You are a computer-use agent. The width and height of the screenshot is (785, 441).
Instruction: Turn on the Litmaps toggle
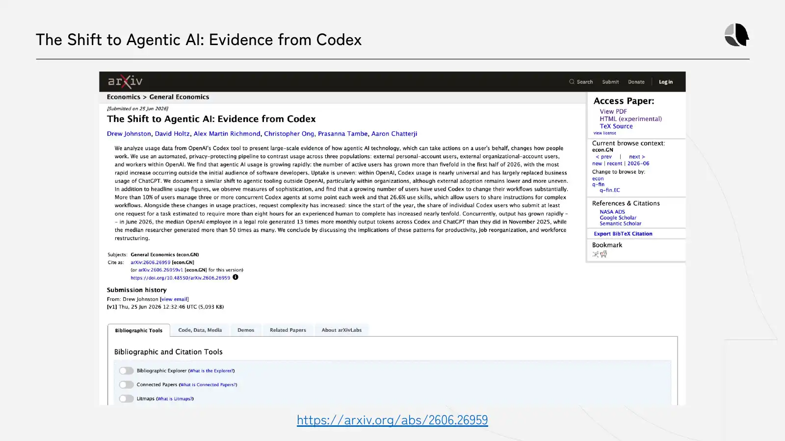(126, 399)
